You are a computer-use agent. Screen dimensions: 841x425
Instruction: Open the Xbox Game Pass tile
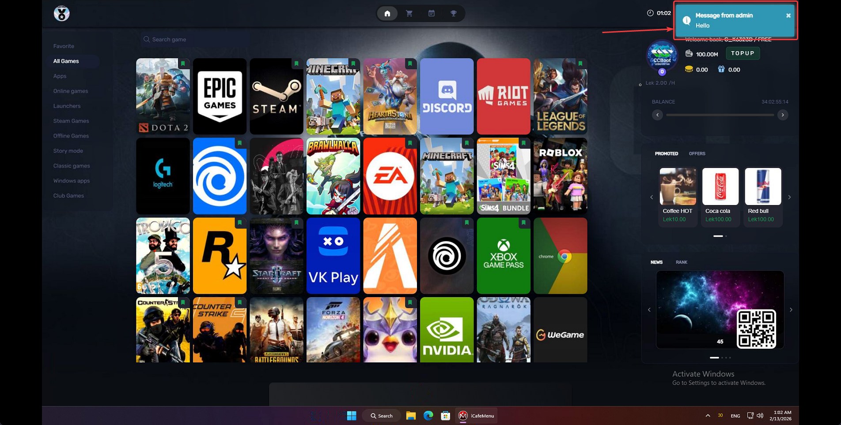(x=504, y=256)
